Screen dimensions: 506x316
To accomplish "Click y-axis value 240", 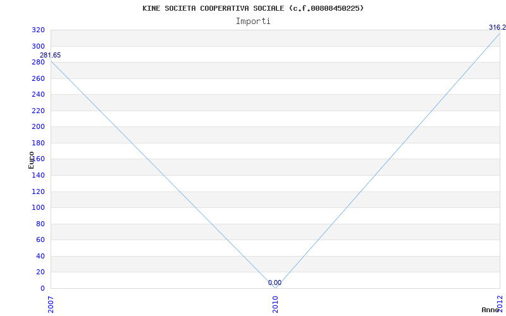I will (38, 95).
